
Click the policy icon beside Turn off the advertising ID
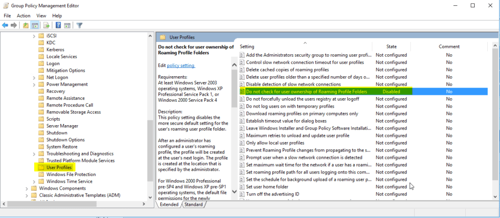pyautogui.click(x=242, y=194)
